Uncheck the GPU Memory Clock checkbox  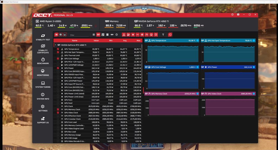click(58, 109)
